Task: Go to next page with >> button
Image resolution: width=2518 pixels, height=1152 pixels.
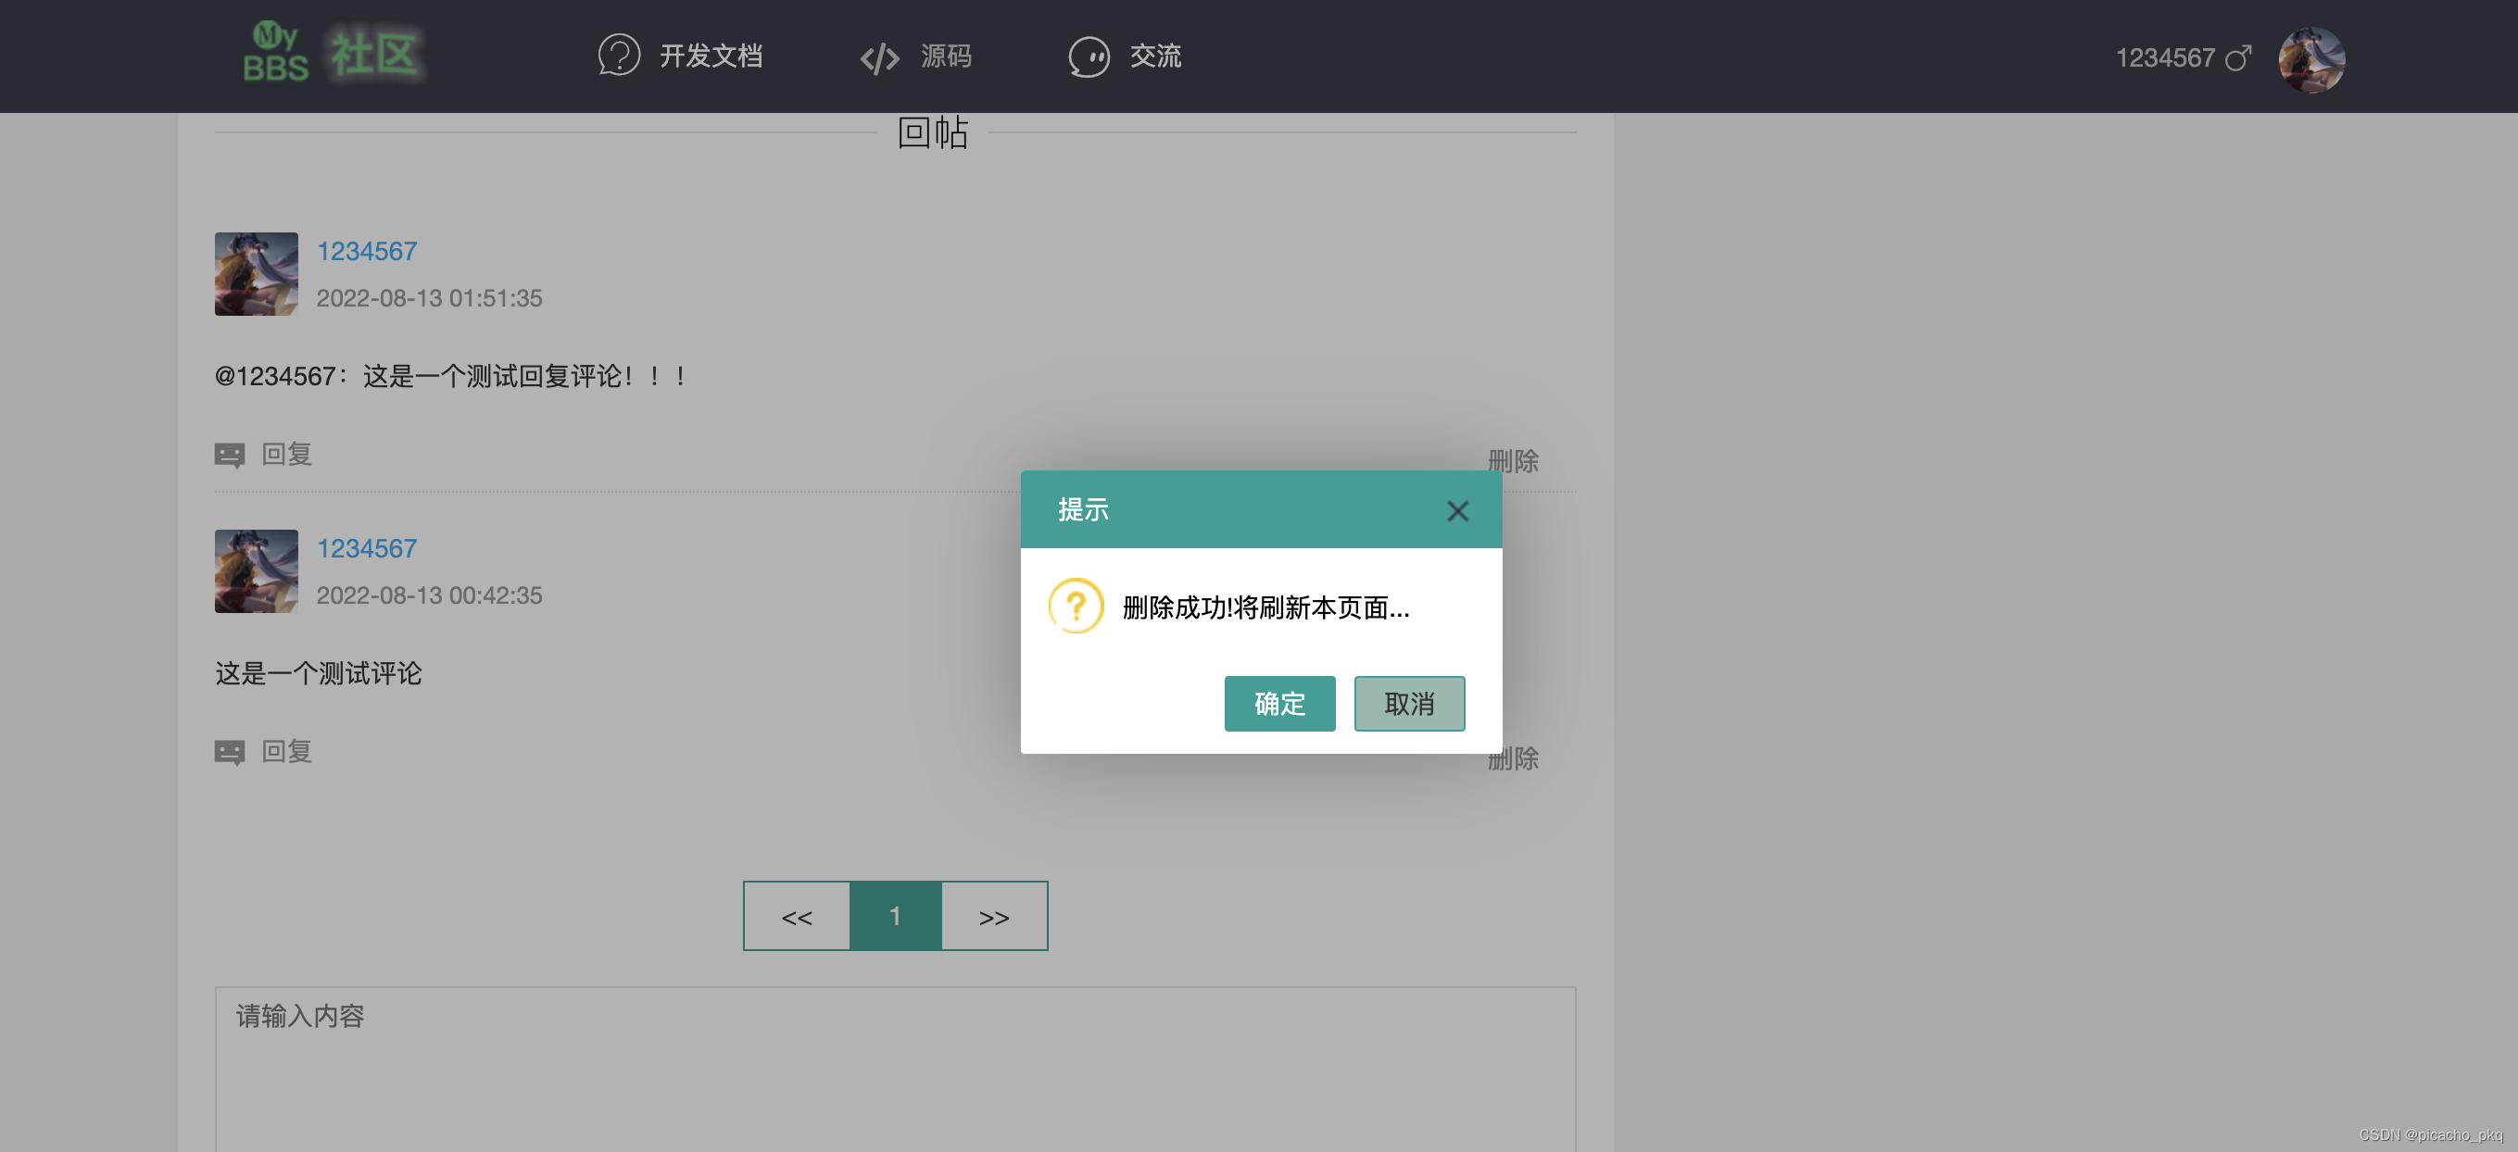Action: [994, 916]
